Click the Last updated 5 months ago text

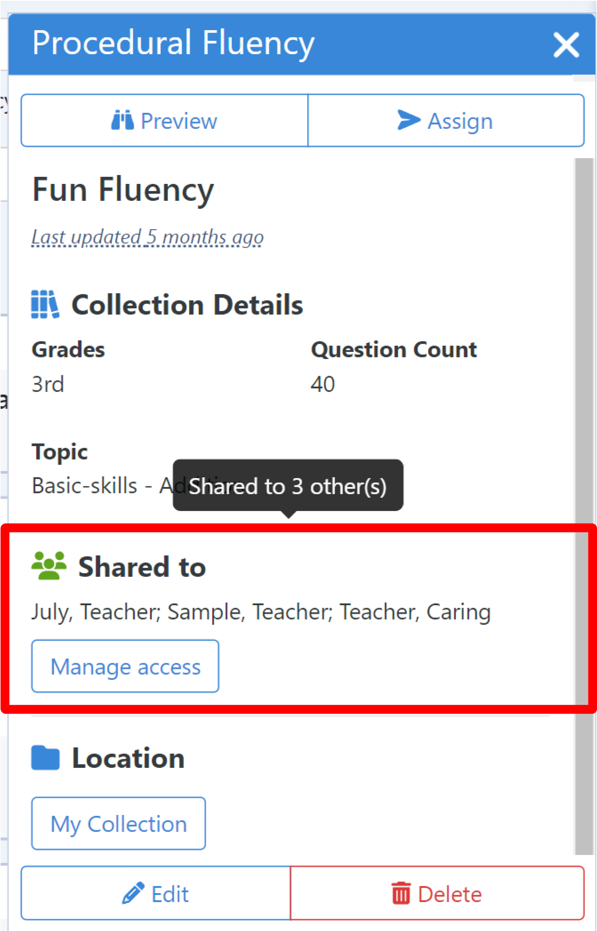pyautogui.click(x=148, y=237)
